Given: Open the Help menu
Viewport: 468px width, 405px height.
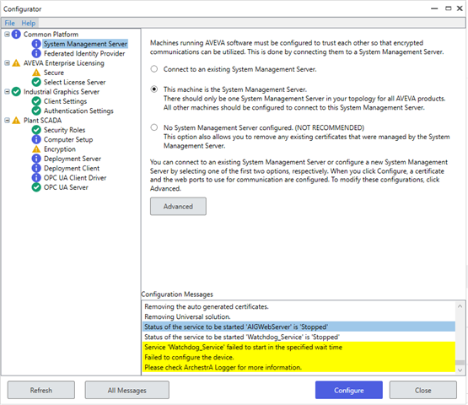Looking at the screenshot, I should [x=29, y=23].
